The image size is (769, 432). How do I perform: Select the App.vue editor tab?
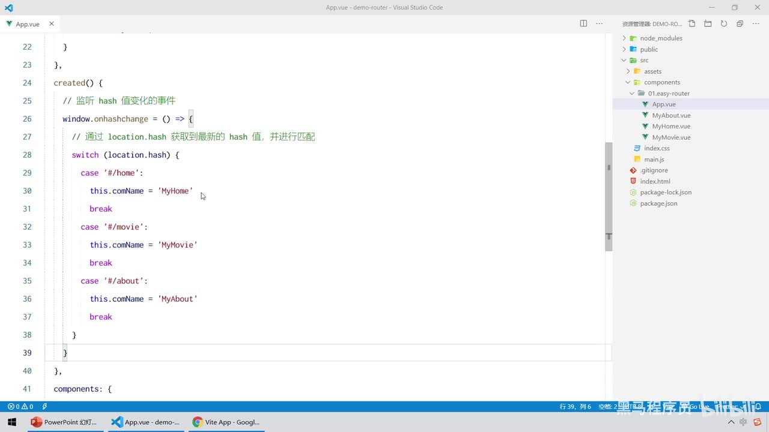[x=28, y=24]
